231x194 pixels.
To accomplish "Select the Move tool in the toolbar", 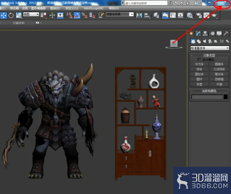I will click(x=3, y=15).
